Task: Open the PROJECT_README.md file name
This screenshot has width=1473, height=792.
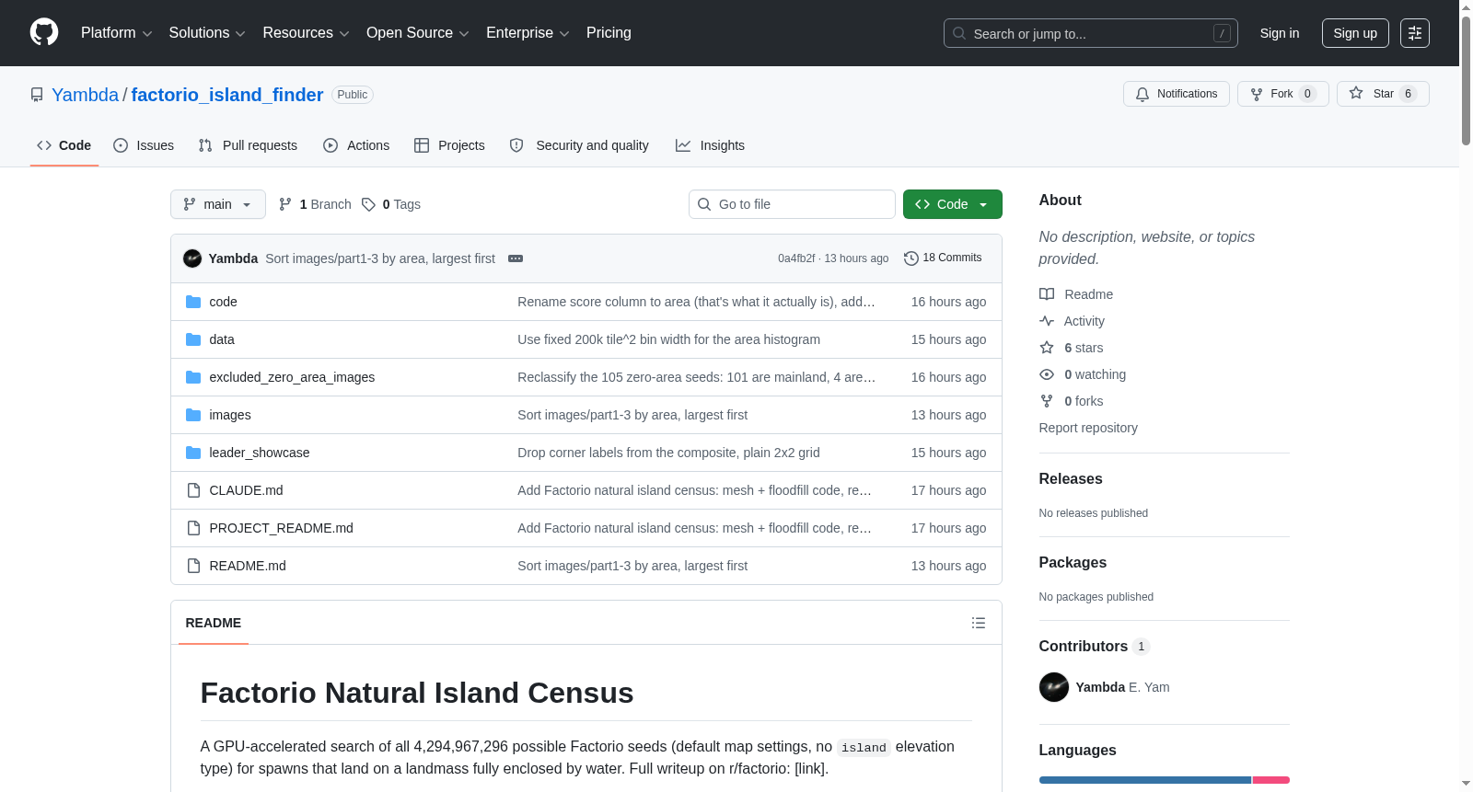Action: [x=281, y=528]
